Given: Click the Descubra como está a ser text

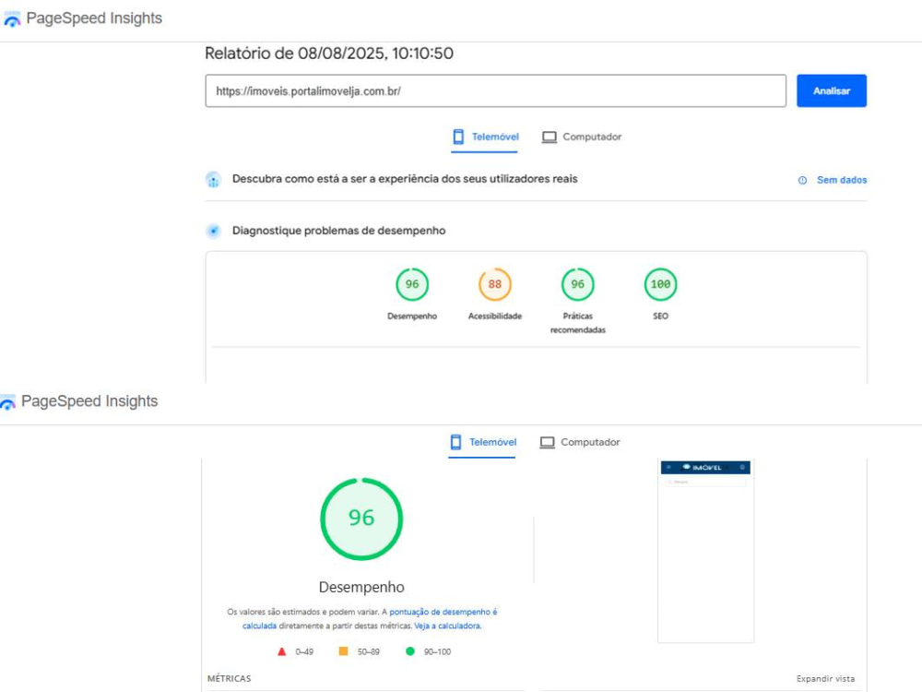Looking at the screenshot, I should coord(405,179).
